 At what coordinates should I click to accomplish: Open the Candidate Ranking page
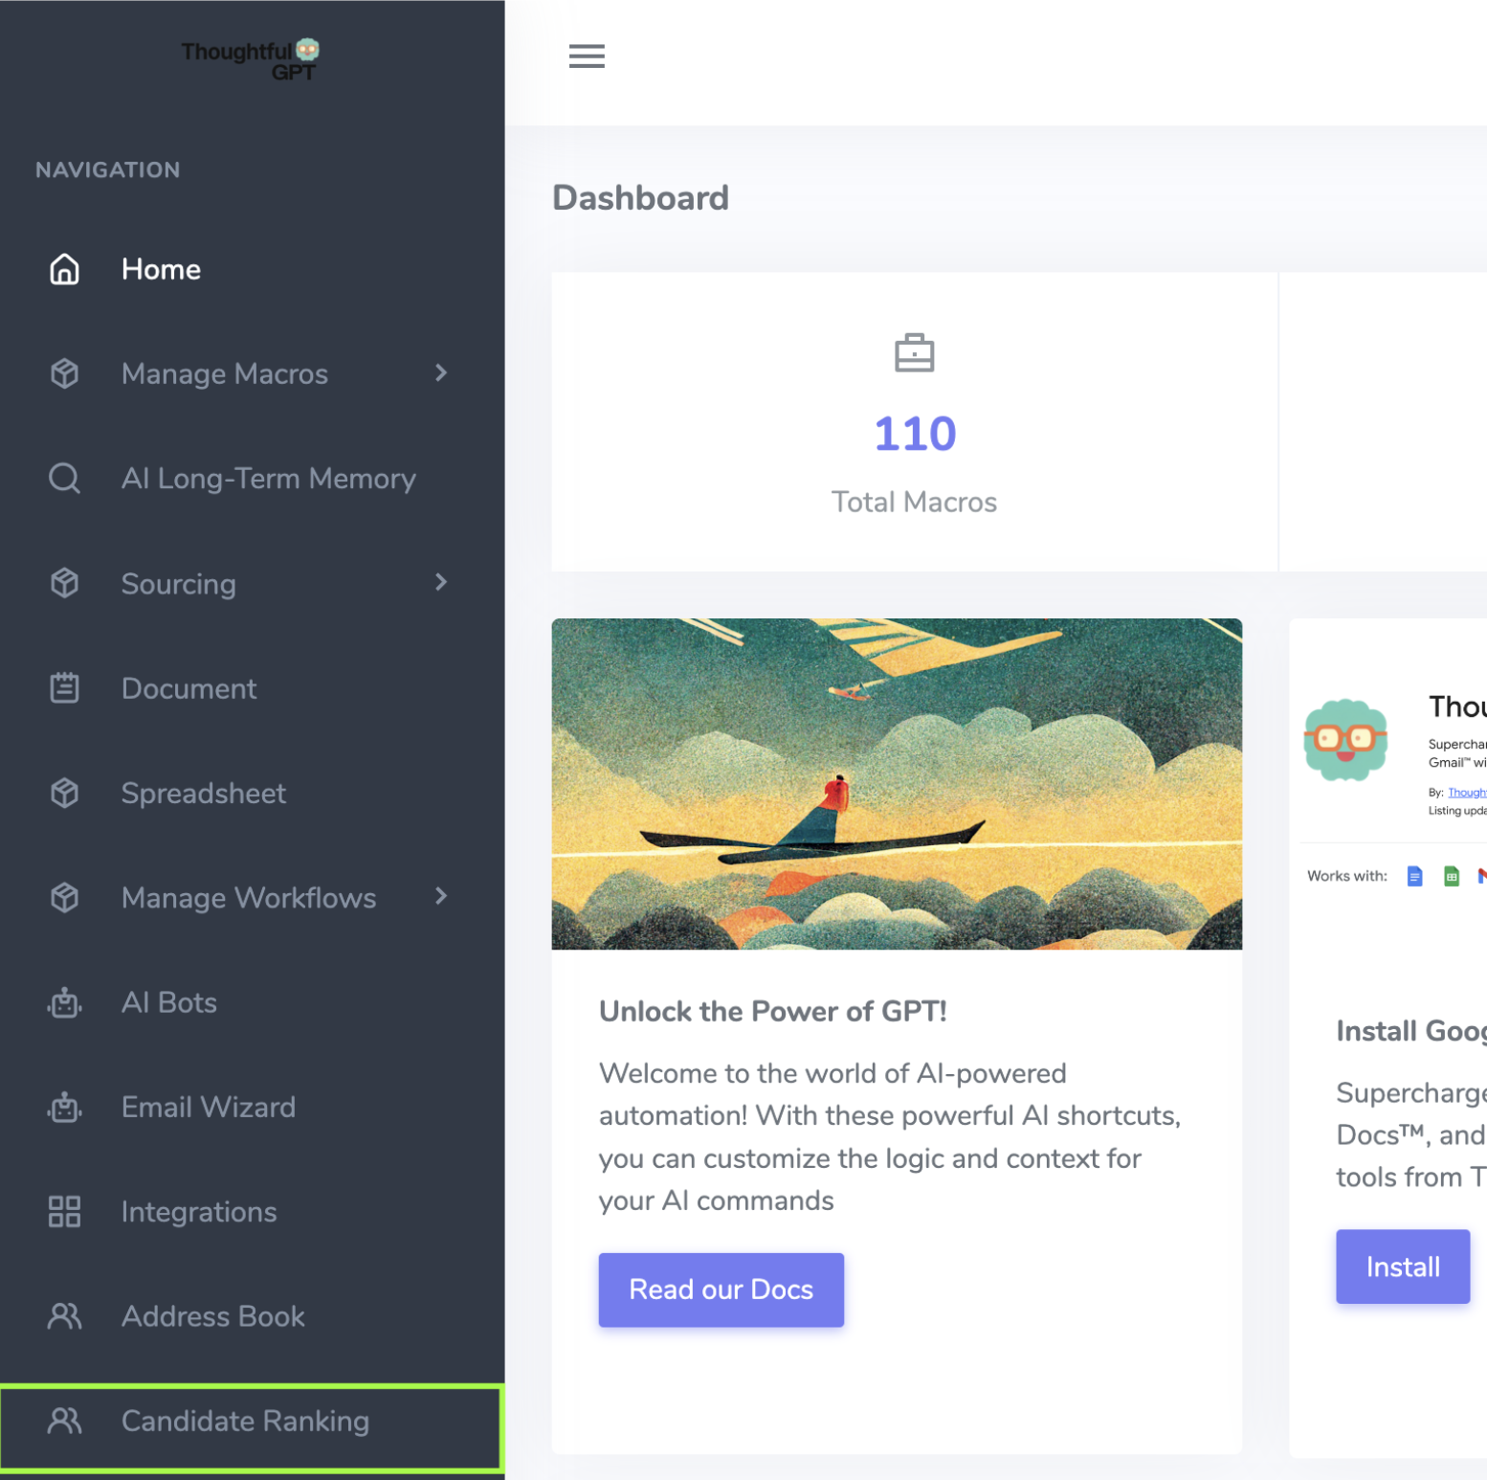click(253, 1426)
